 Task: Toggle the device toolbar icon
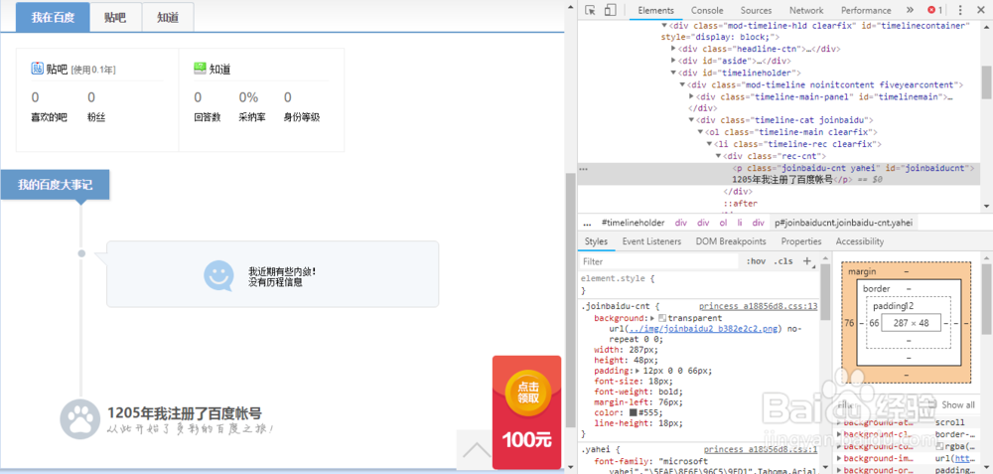pos(611,10)
